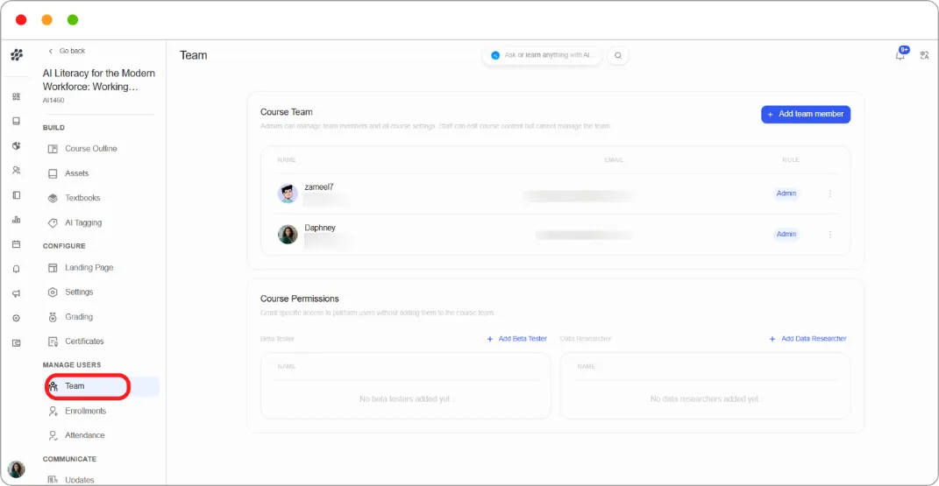
Task: Open the users icon in the left rail
Action: (x=16, y=171)
